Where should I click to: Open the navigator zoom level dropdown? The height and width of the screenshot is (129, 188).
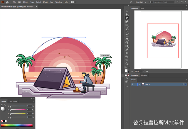click(x=143, y=71)
